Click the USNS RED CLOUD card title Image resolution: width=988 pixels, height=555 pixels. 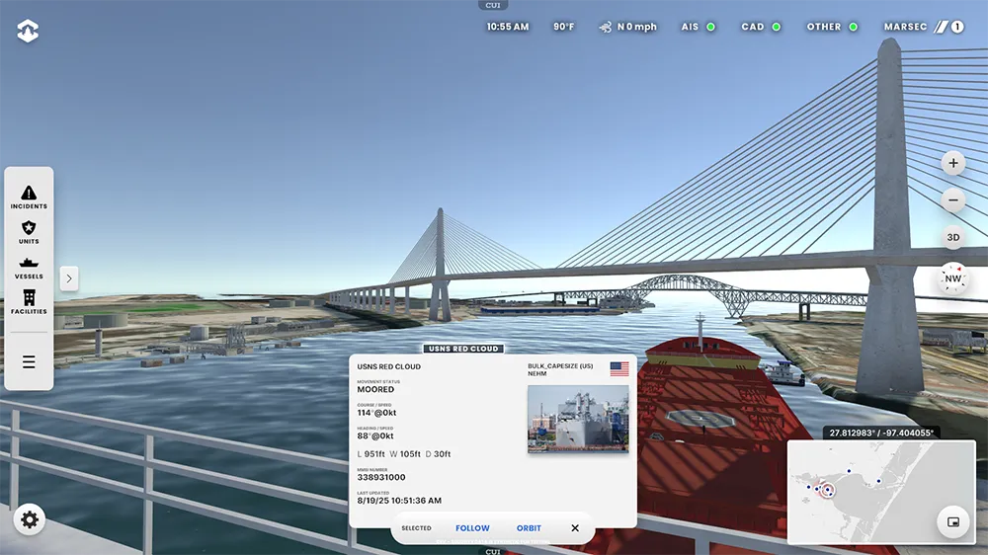click(x=388, y=366)
